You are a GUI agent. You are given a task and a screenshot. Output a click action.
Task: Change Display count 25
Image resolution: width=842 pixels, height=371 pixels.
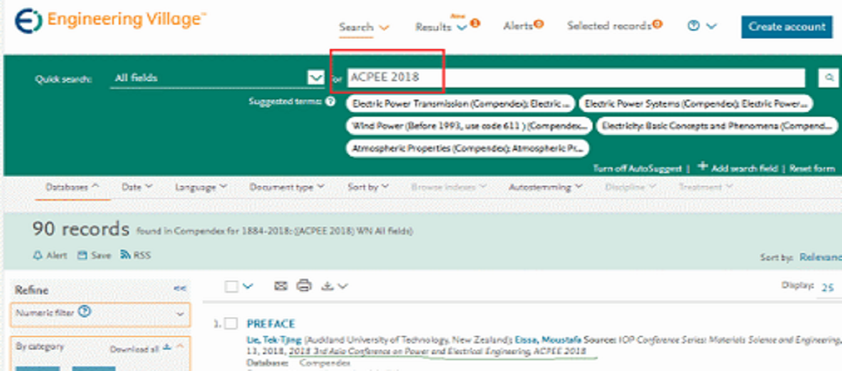828,287
